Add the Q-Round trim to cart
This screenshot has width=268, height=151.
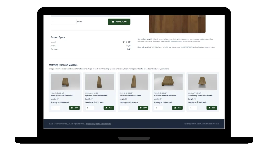tap(109, 108)
